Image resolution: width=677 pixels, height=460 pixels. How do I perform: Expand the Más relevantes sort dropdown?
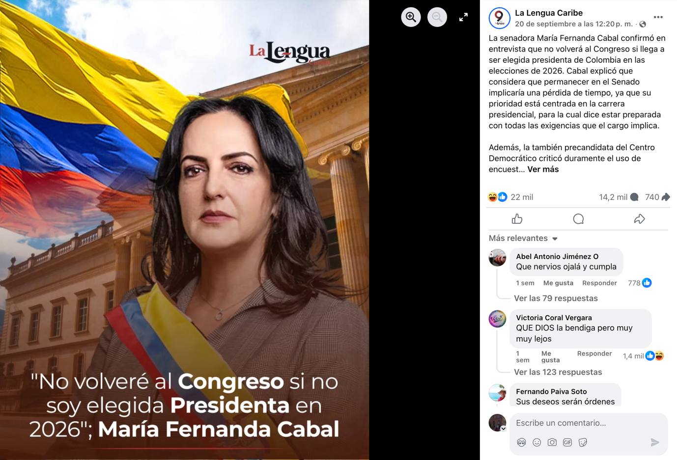[523, 238]
